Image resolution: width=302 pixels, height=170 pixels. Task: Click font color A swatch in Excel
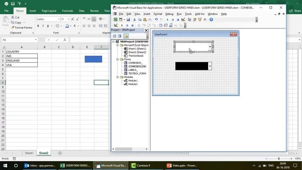click(x=75, y=26)
